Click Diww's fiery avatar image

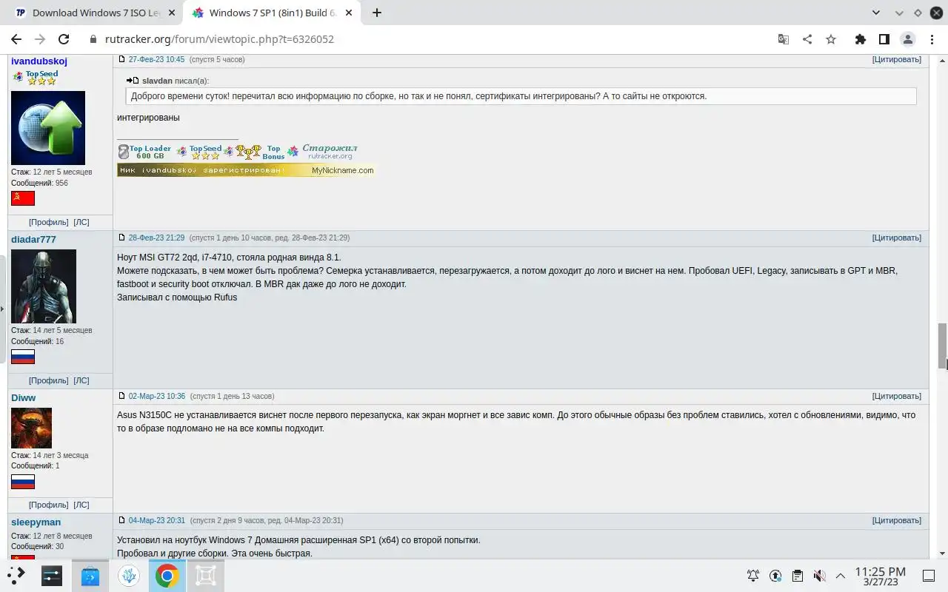click(31, 428)
